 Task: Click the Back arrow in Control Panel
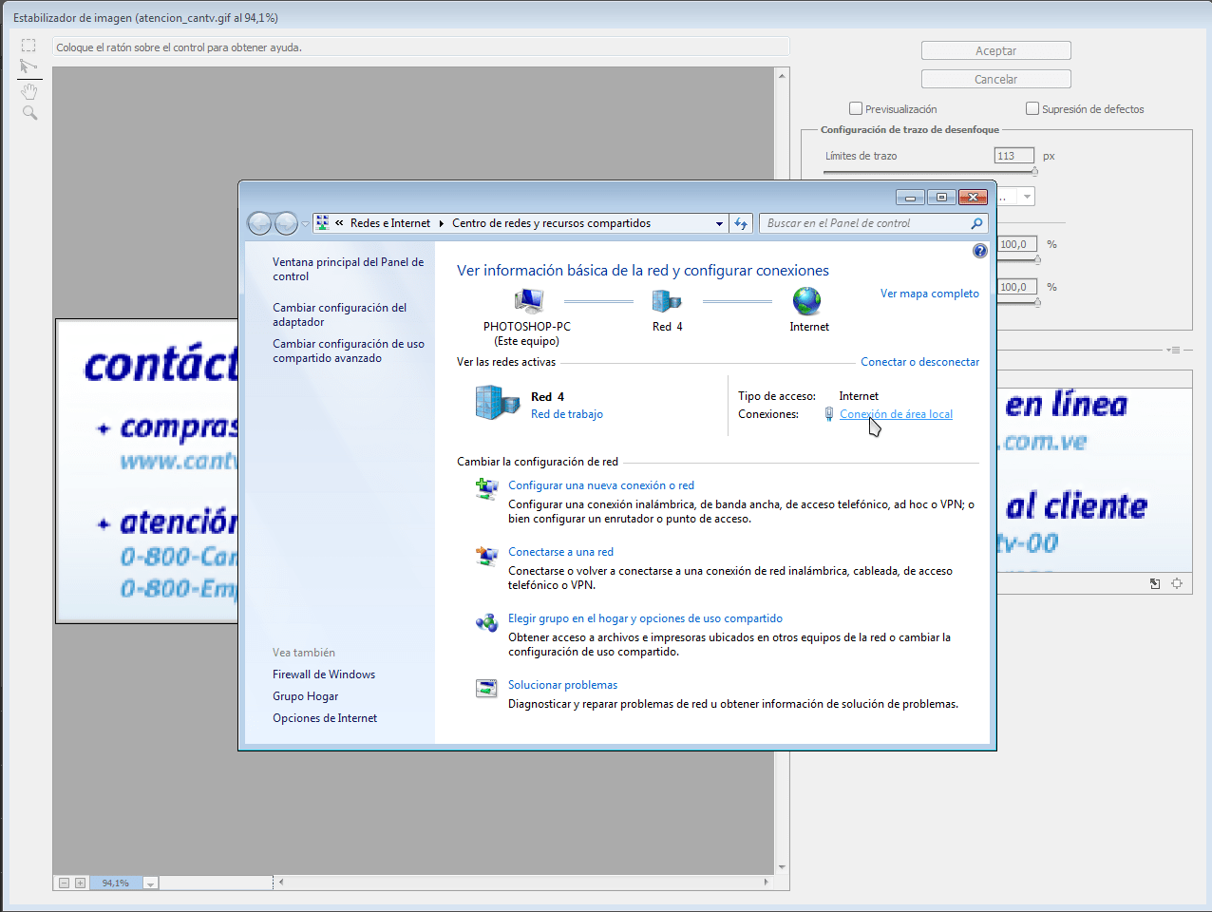pyautogui.click(x=259, y=223)
